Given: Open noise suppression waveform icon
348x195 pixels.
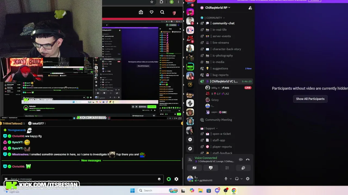Looking at the screenshot, I should 241,160.
